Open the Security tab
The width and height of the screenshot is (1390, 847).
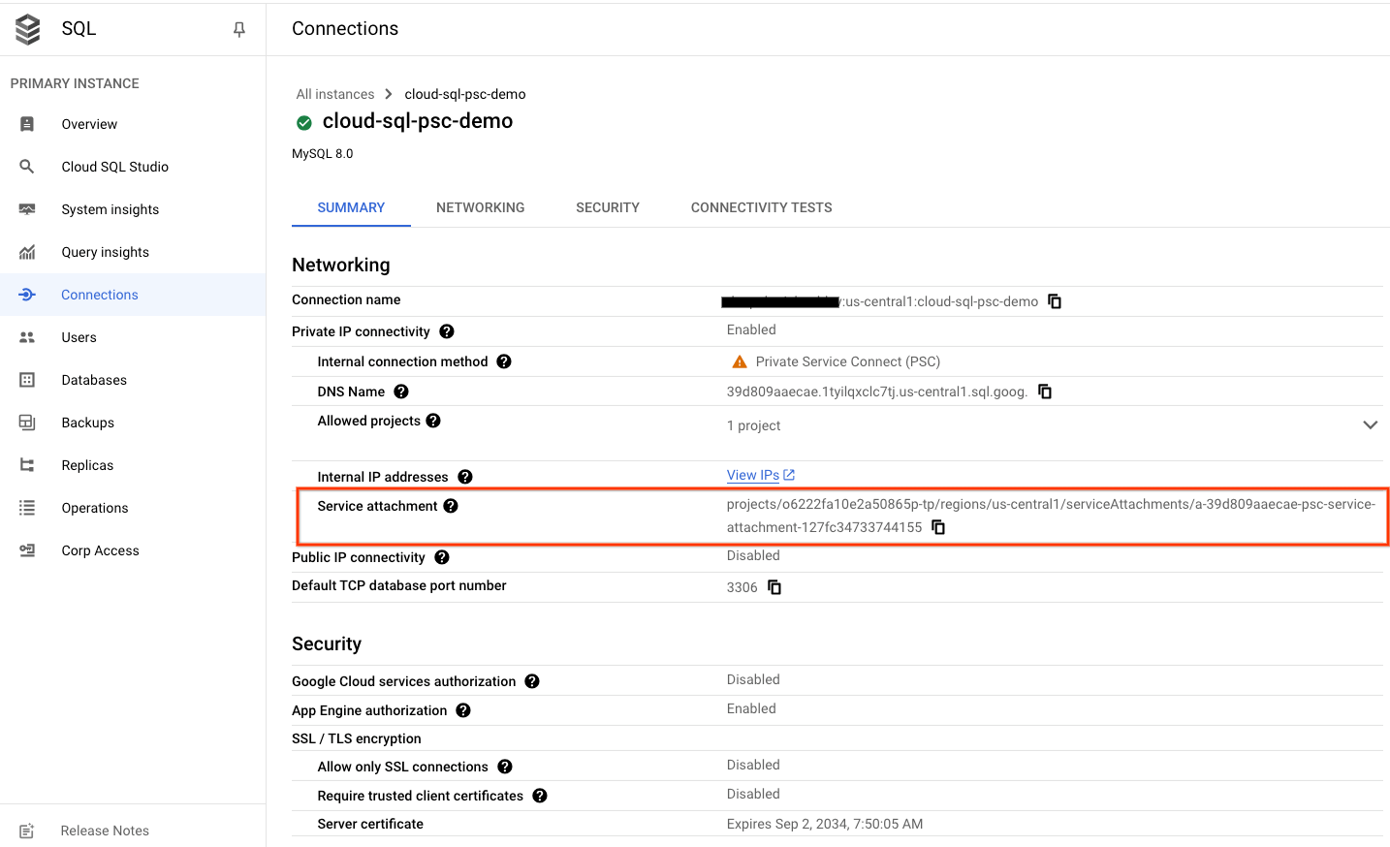point(607,207)
